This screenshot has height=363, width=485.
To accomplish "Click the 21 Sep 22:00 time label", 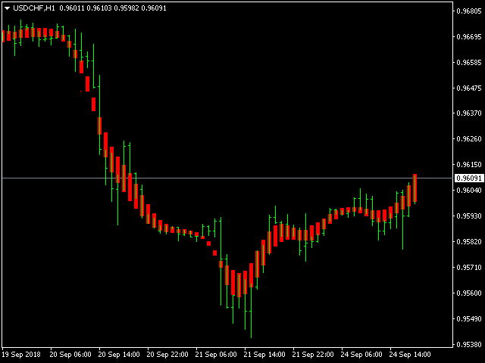I will pos(313,355).
